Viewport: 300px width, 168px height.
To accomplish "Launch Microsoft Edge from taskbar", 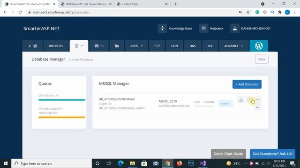I will (120, 163).
